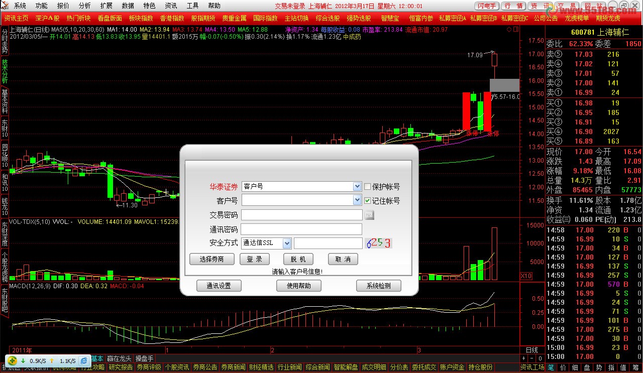Select the 筹 tab in bottom right strip
The height and width of the screenshot is (373, 643).
point(635,367)
